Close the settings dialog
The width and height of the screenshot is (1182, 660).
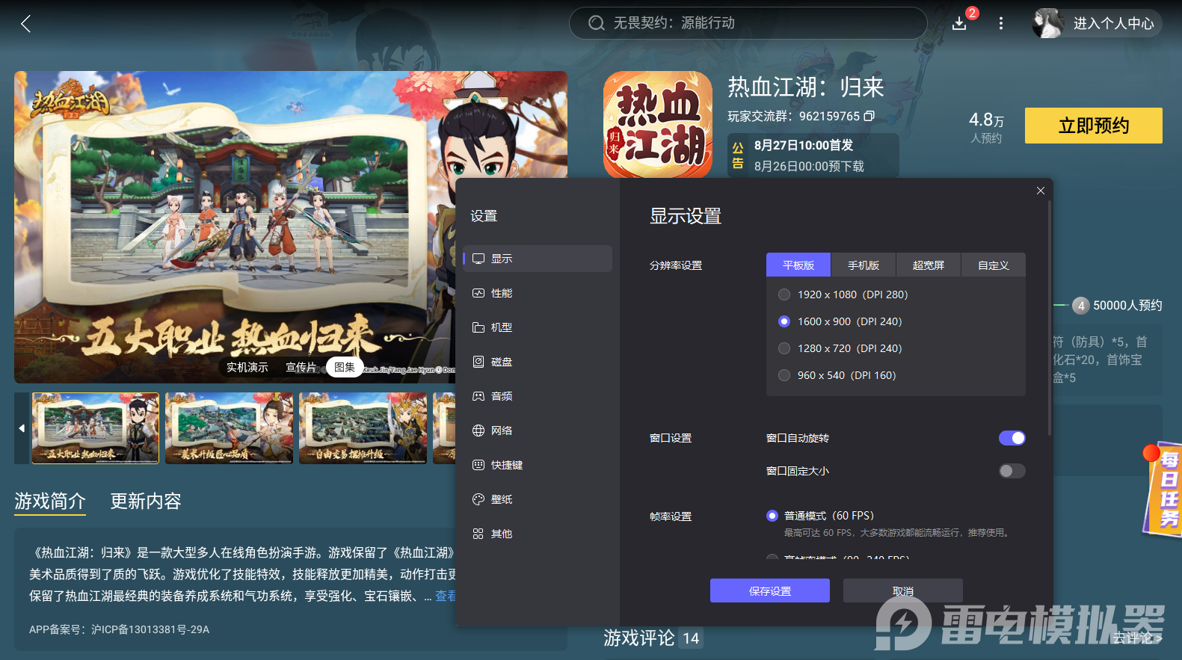pos(1041,191)
